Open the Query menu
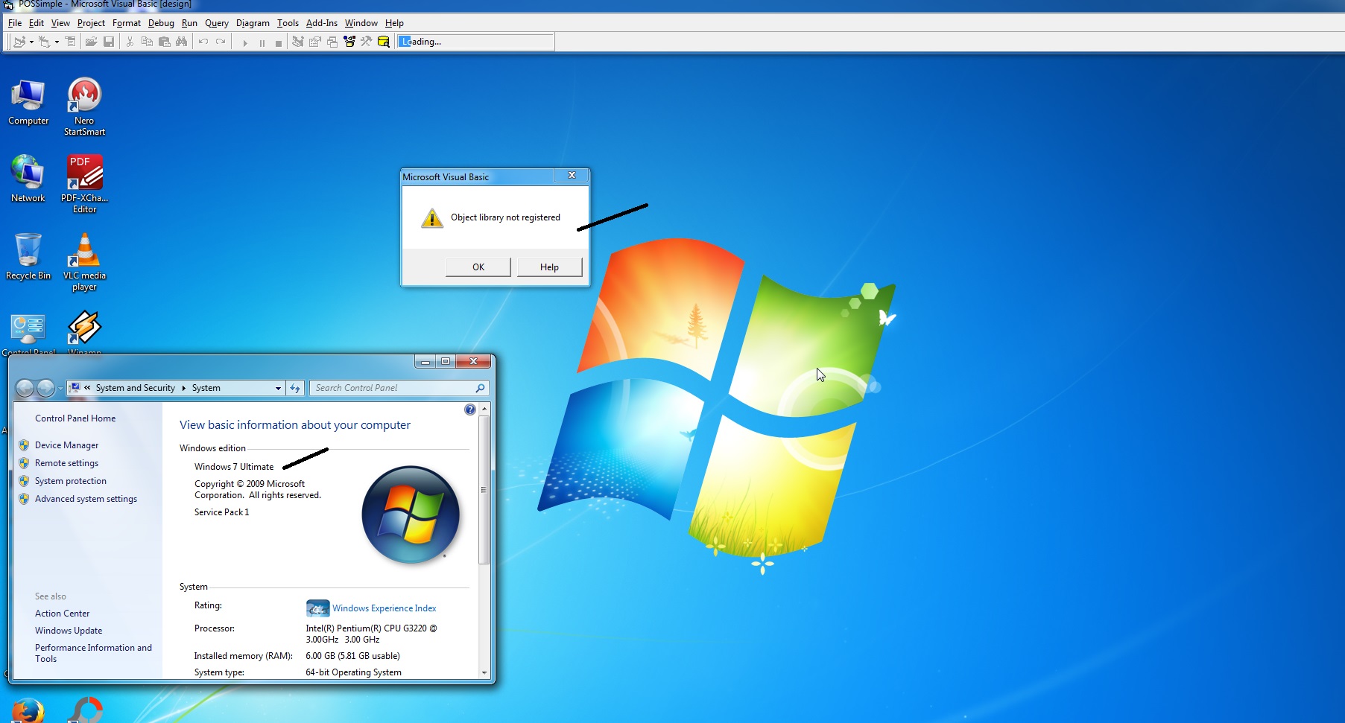This screenshot has height=723, width=1345. point(217,23)
